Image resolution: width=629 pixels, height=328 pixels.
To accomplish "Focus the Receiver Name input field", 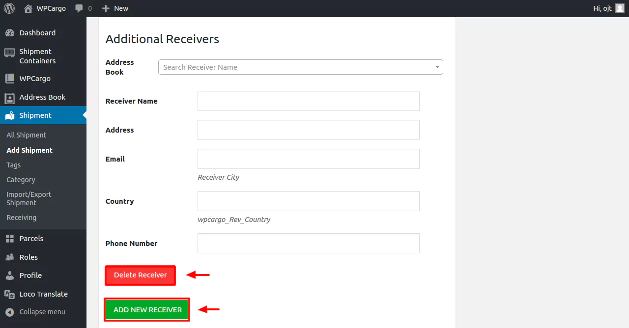I will 308,101.
